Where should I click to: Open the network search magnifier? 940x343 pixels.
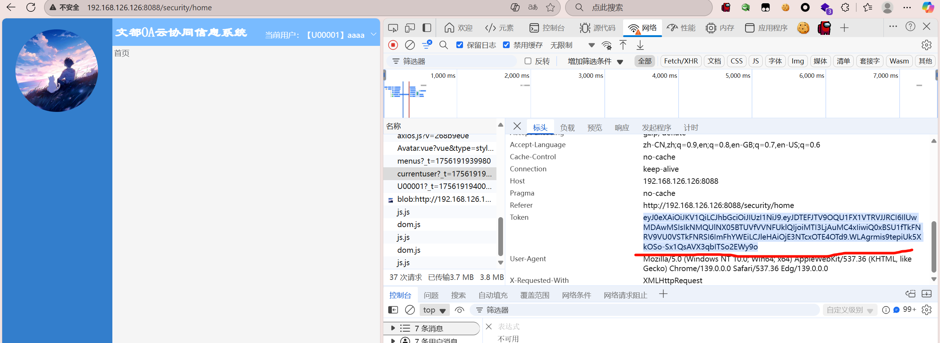(x=444, y=45)
